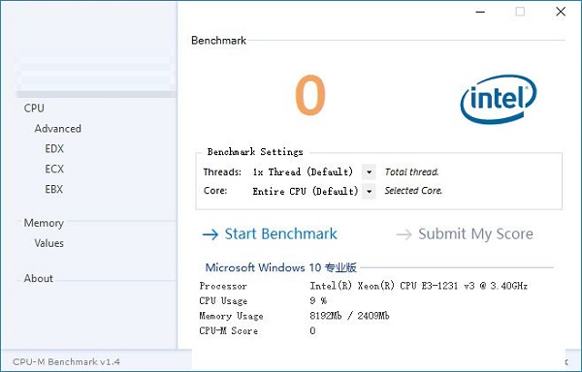Open the EBX register page
This screenshot has width=582, height=372.
click(54, 189)
